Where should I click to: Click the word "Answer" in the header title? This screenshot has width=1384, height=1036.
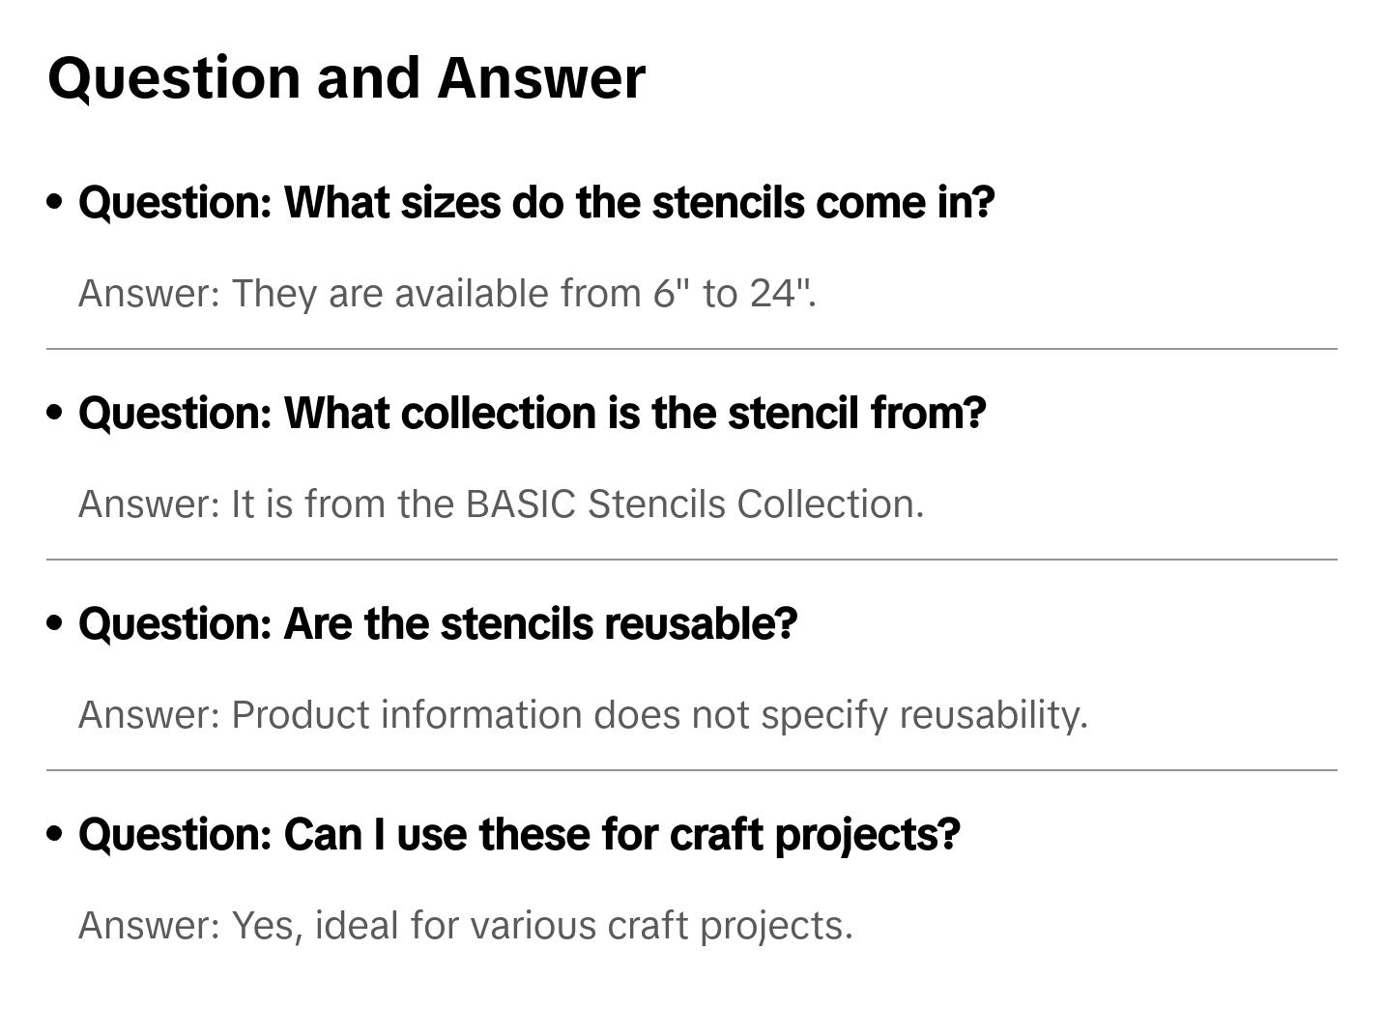pos(541,77)
